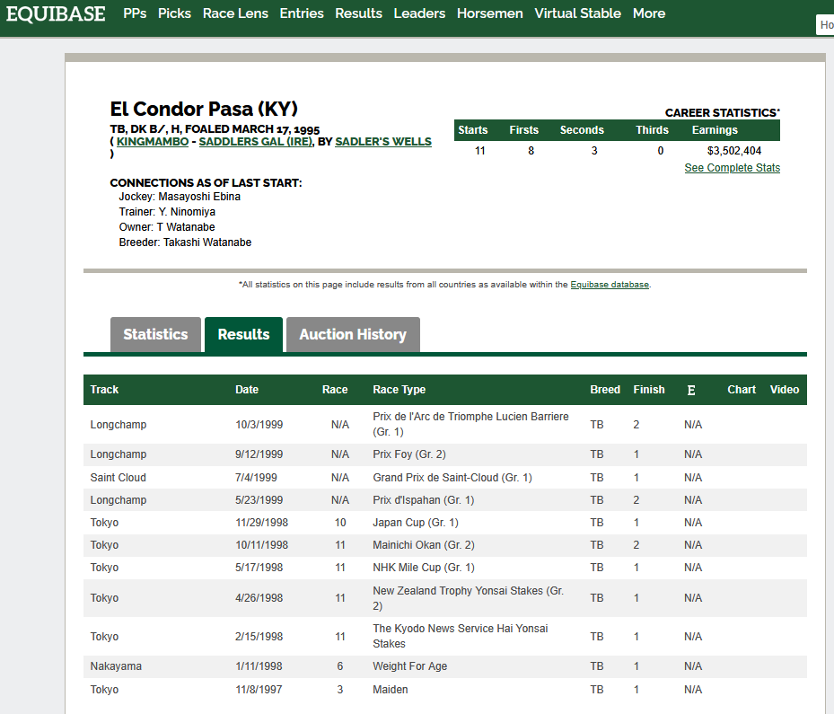The height and width of the screenshot is (714, 834).
Task: Click Prix d'Ispahan (Gr. 1) race
Action: point(424,500)
